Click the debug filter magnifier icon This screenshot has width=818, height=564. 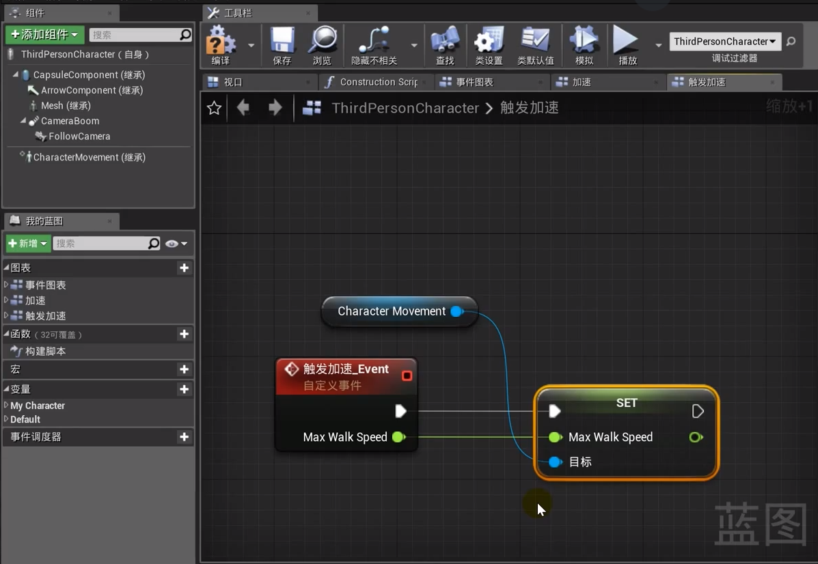pos(791,41)
